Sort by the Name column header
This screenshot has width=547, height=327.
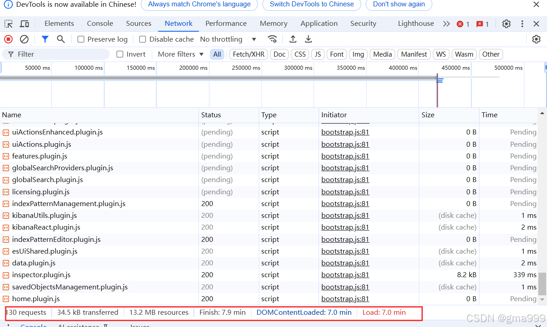click(x=99, y=115)
